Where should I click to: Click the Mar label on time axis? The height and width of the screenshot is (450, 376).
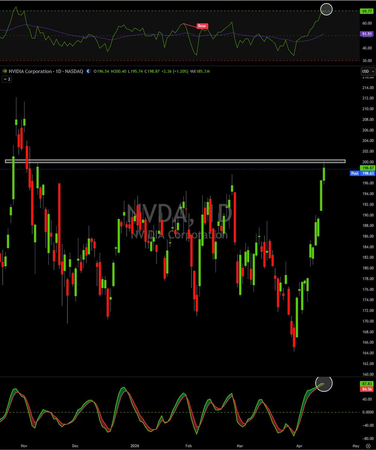point(240,446)
